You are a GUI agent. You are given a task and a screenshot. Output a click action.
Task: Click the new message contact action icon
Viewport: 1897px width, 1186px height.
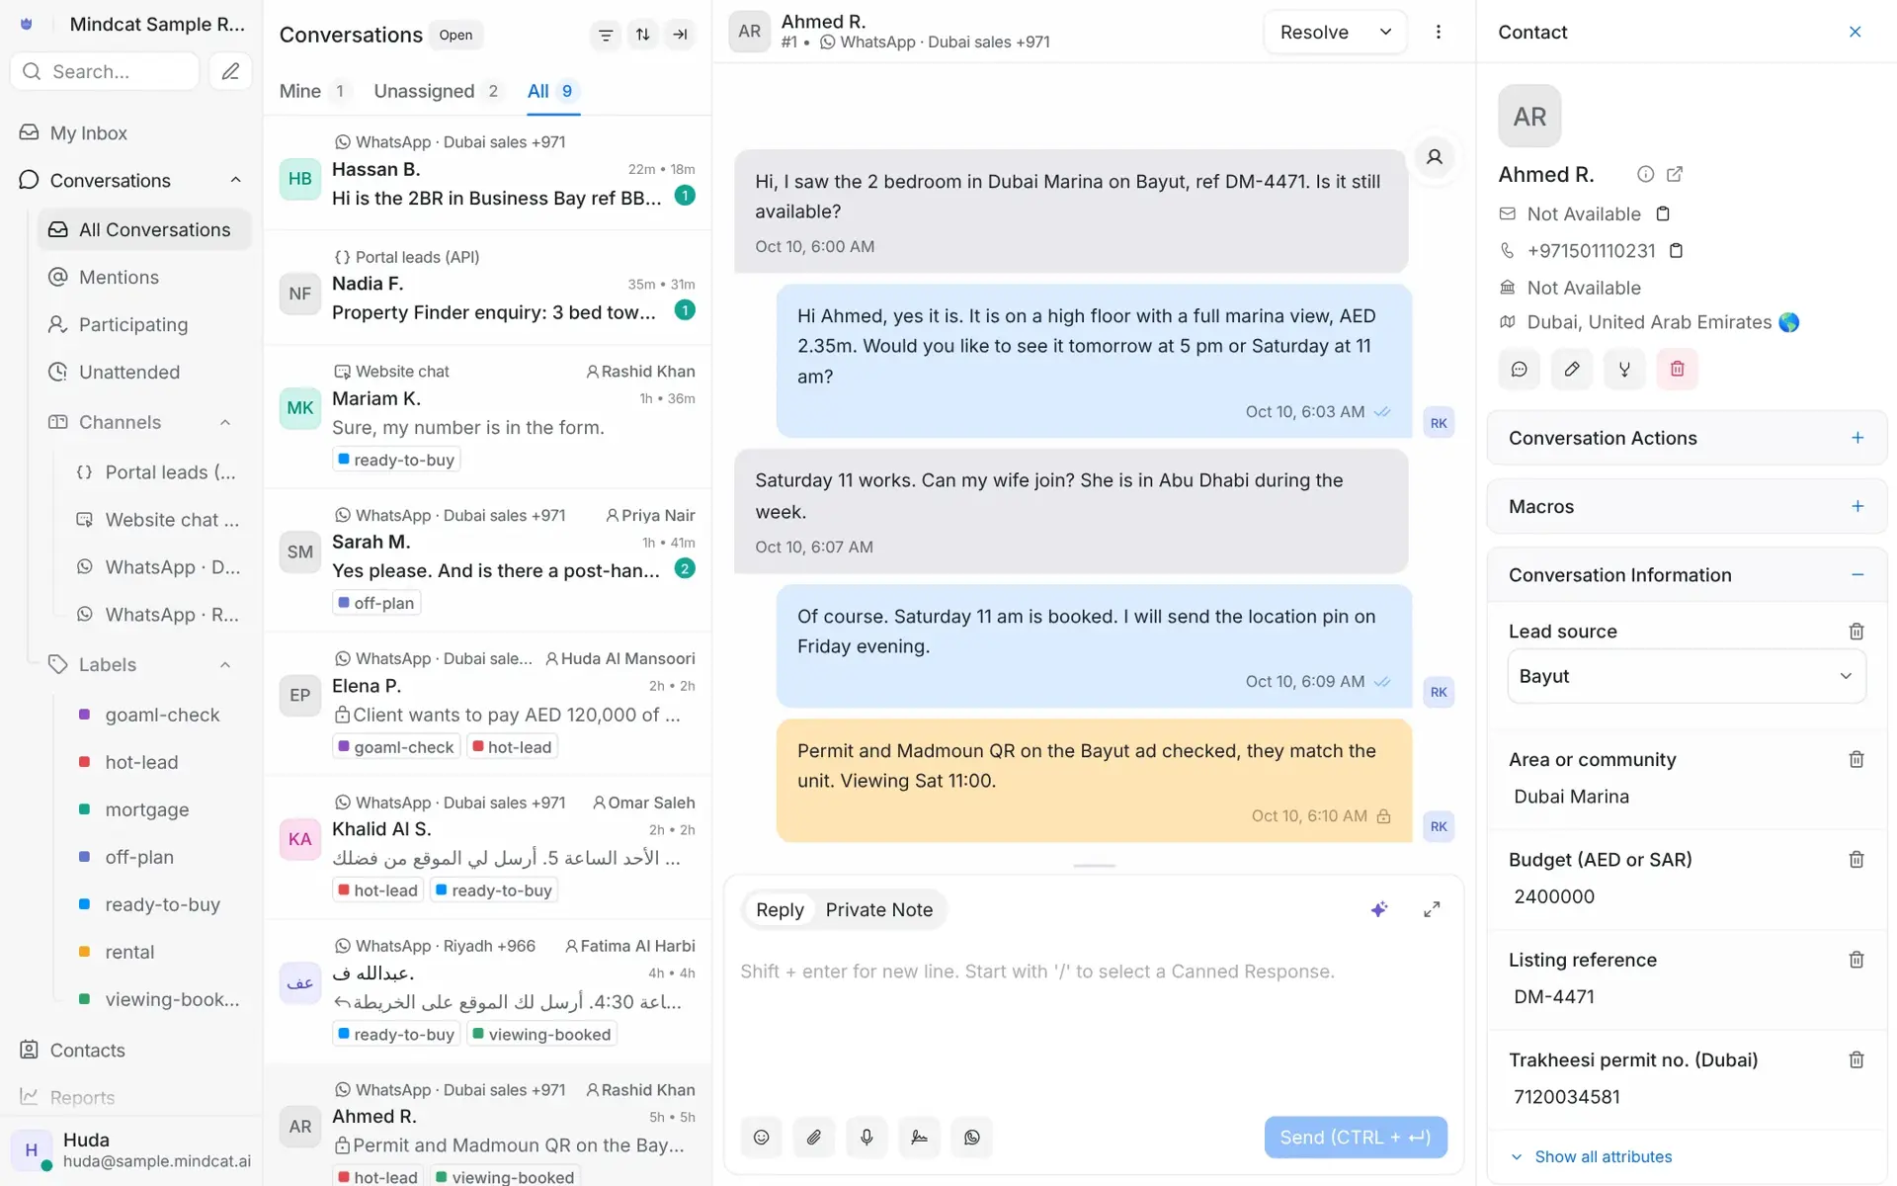click(1520, 369)
